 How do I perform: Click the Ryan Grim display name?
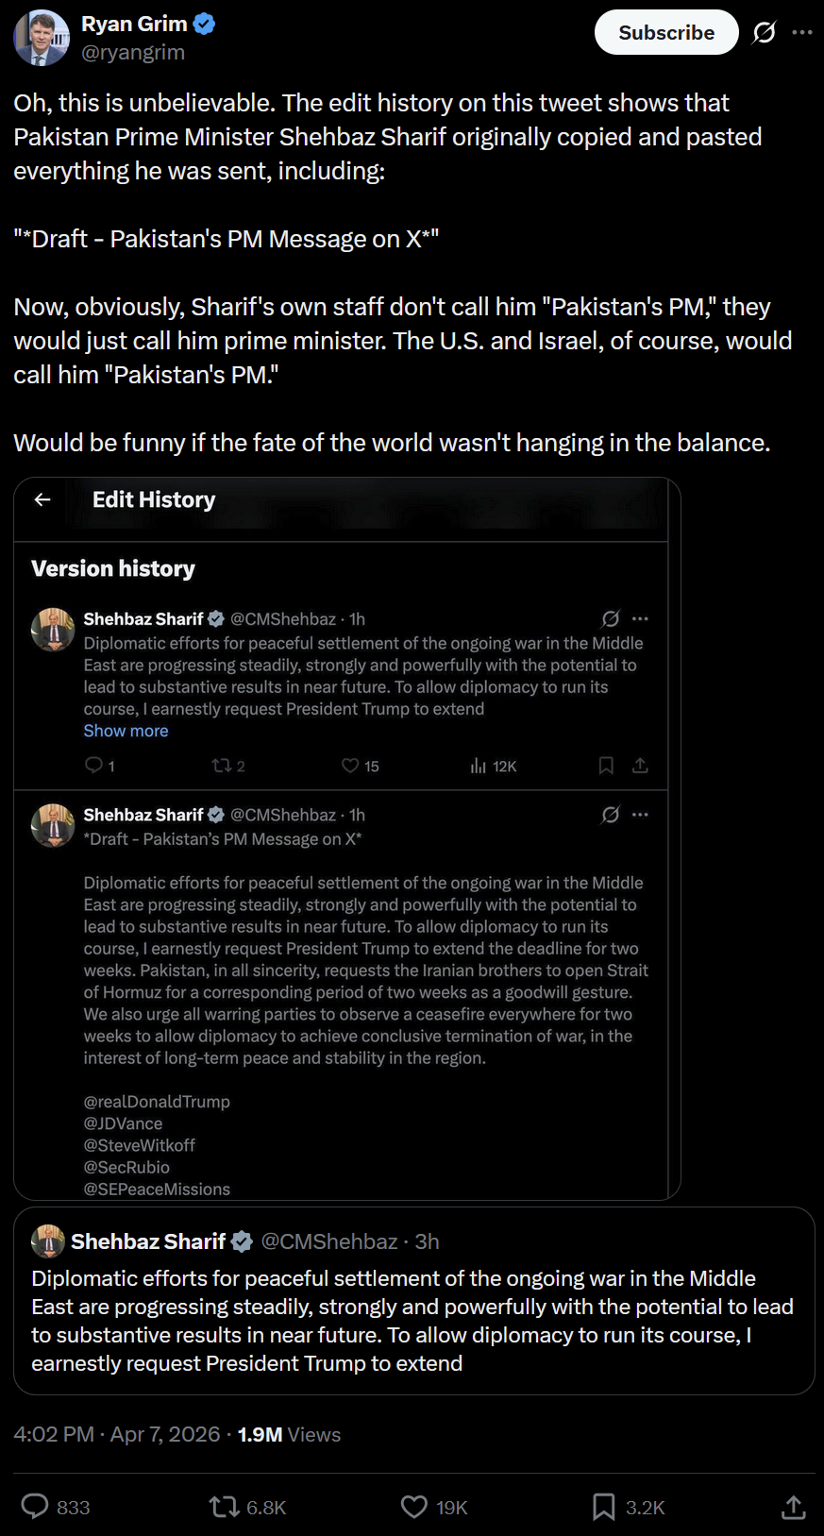(x=134, y=25)
